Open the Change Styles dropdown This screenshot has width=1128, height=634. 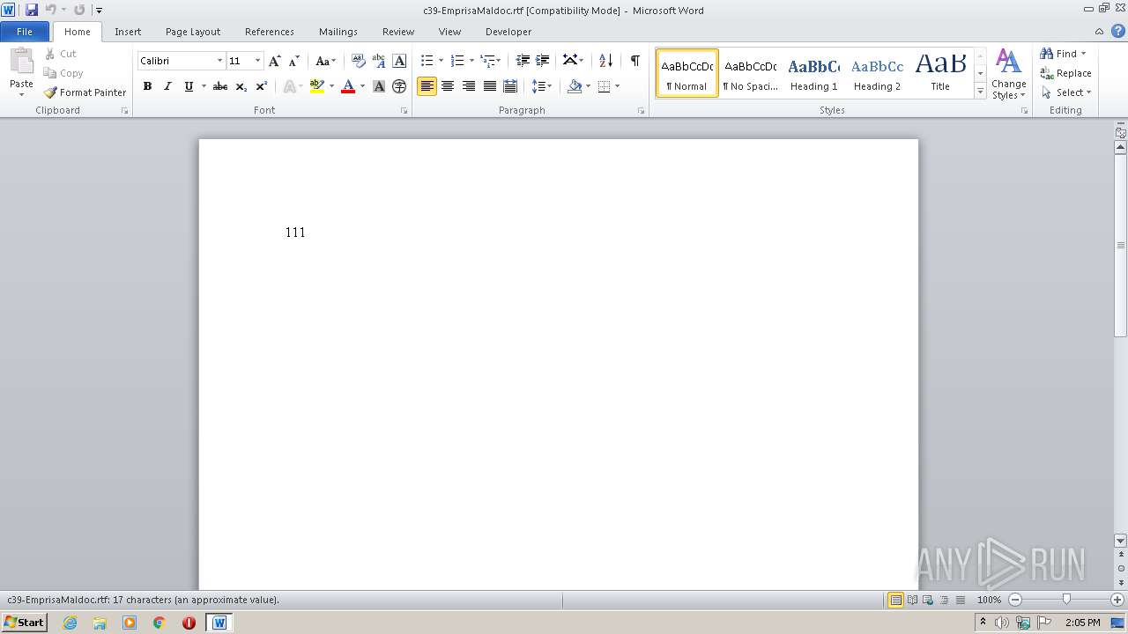pos(1008,74)
